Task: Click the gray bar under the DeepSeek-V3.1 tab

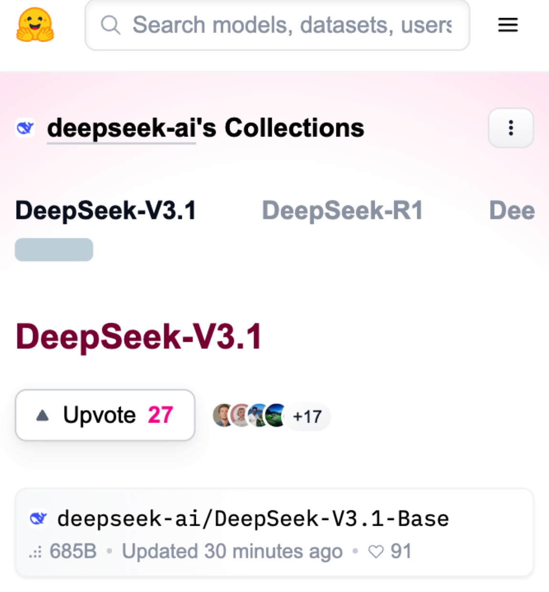Action: [54, 250]
